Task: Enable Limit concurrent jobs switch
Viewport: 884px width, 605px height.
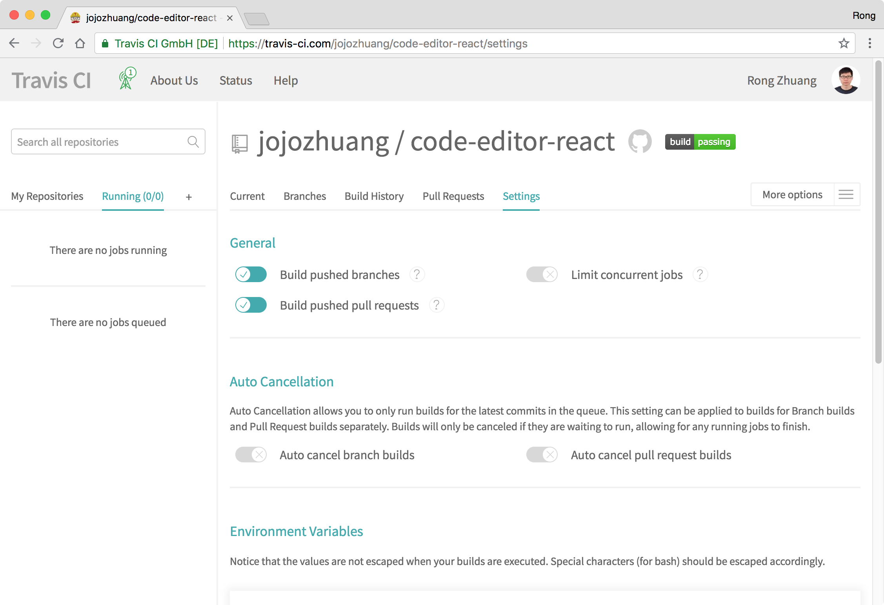Action: 542,274
